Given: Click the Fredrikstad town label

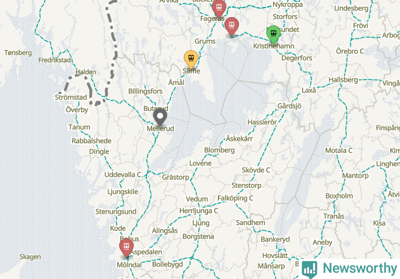Looking at the screenshot, I should (55, 60).
